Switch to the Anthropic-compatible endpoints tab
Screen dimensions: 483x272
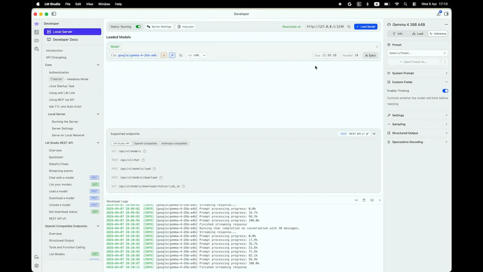click(x=174, y=144)
